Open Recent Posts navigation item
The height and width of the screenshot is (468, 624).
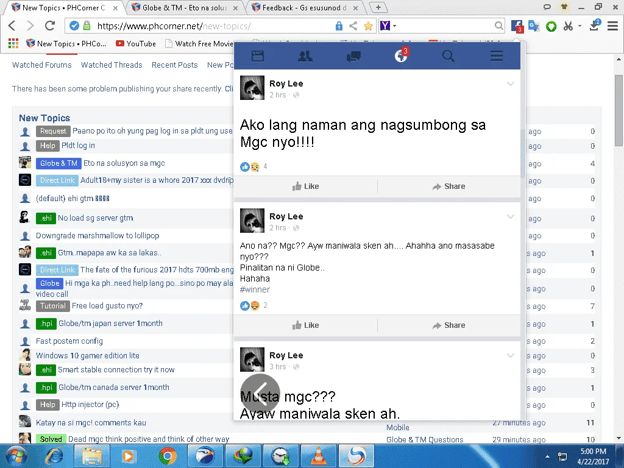174,65
